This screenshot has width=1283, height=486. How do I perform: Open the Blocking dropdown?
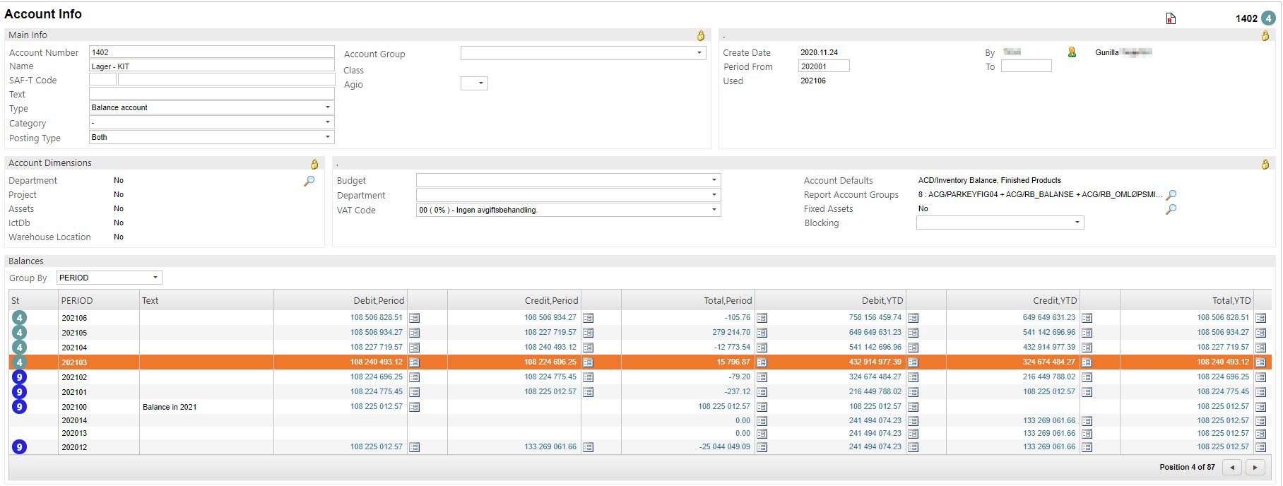1076,223
